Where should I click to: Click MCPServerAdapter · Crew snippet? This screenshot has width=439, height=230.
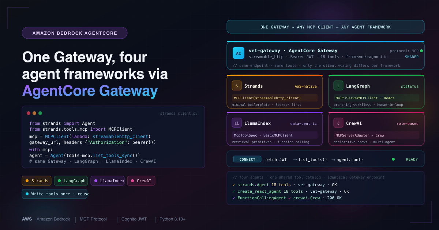pyautogui.click(x=376, y=135)
